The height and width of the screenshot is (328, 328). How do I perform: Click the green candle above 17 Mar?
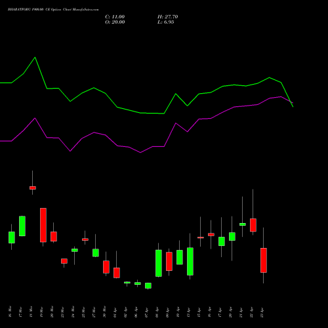[22, 226]
